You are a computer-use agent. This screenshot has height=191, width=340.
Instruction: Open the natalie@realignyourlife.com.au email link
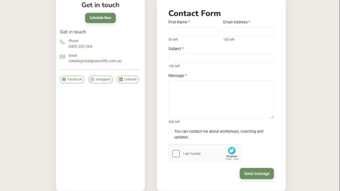click(x=95, y=61)
